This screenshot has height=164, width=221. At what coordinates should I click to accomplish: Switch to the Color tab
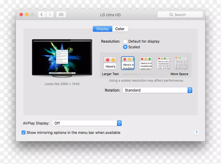click(x=120, y=29)
